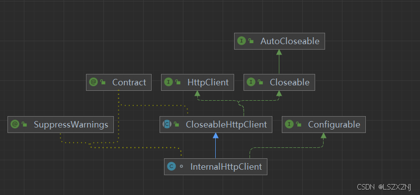420x195 pixels.
Task: Click the public lock icon on SuppressWarnings
Action: [x=24, y=124]
